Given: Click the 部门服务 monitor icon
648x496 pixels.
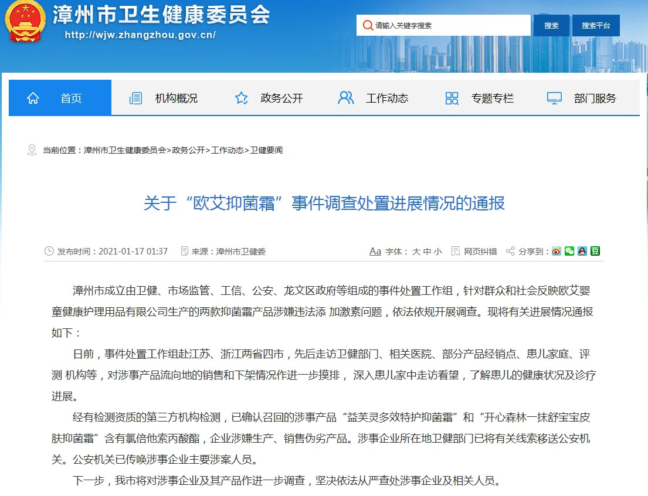Looking at the screenshot, I should pos(554,98).
